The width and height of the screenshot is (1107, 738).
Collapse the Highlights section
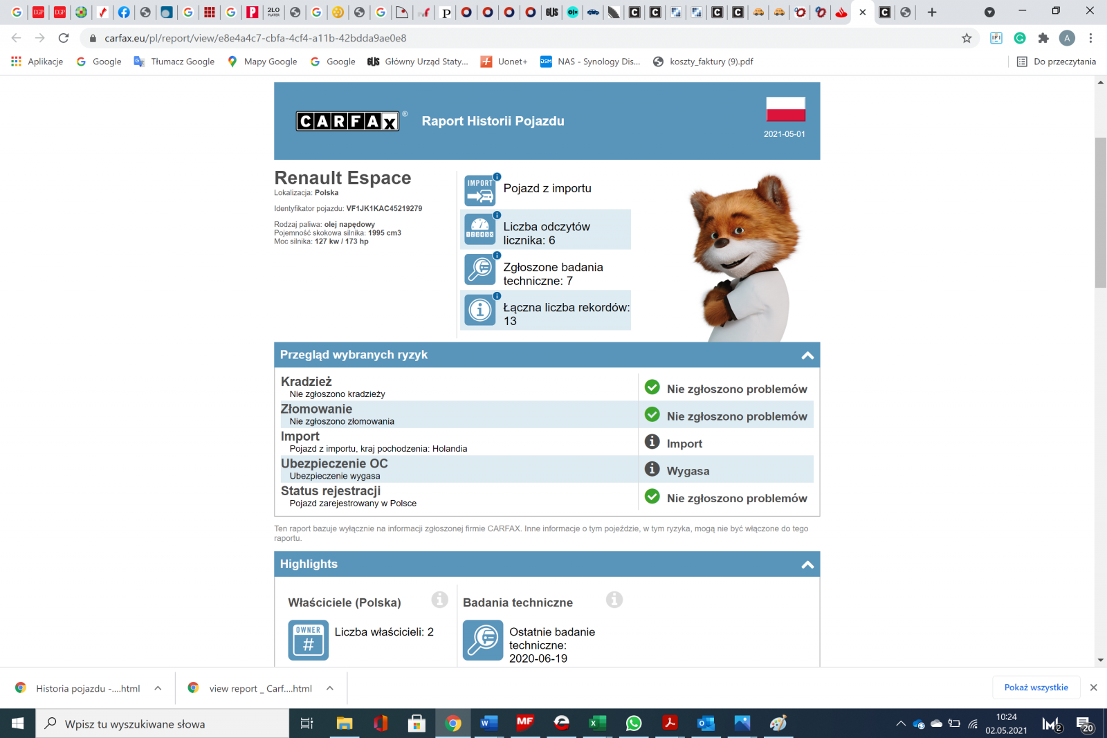point(807,565)
